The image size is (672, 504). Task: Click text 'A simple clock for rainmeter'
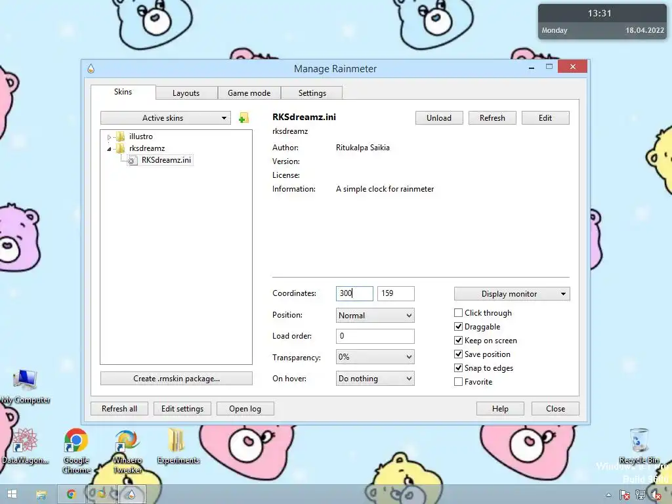385,189
